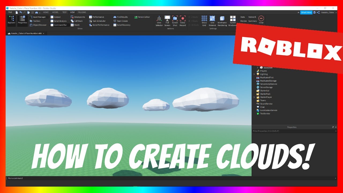Open the Watch window

(75, 25)
